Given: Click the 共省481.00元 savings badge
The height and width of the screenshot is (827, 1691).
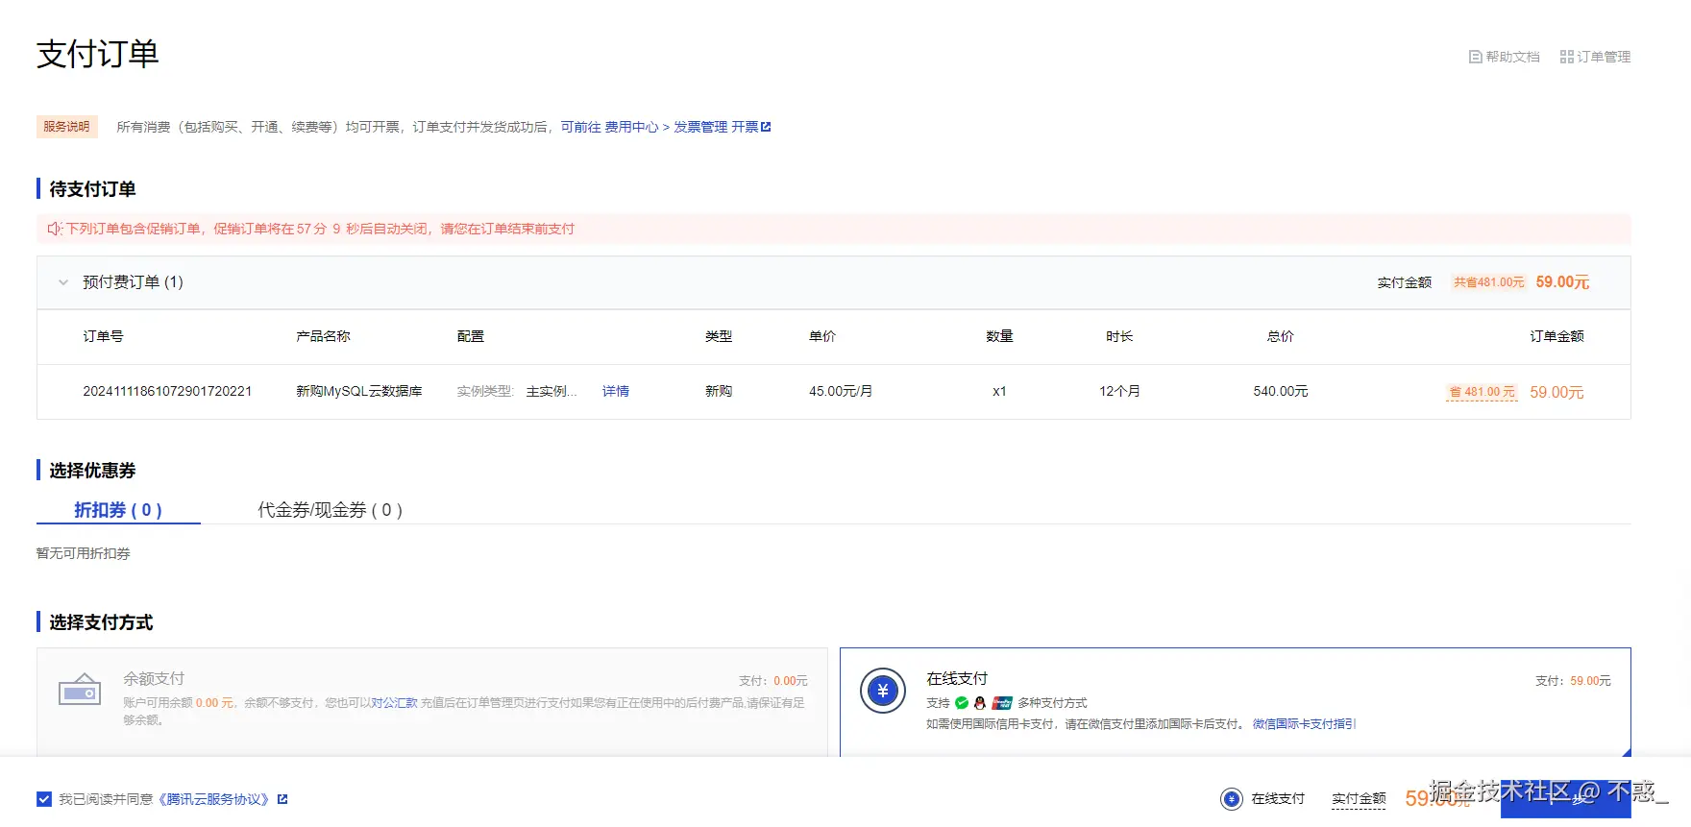Looking at the screenshot, I should [1488, 282].
